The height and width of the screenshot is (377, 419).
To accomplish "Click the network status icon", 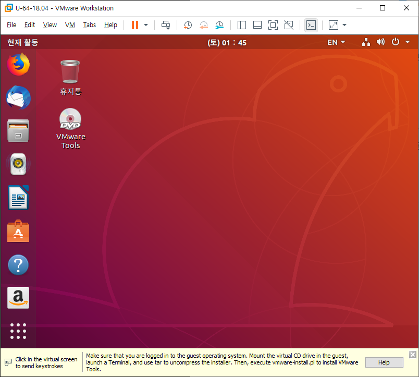I will click(x=366, y=42).
